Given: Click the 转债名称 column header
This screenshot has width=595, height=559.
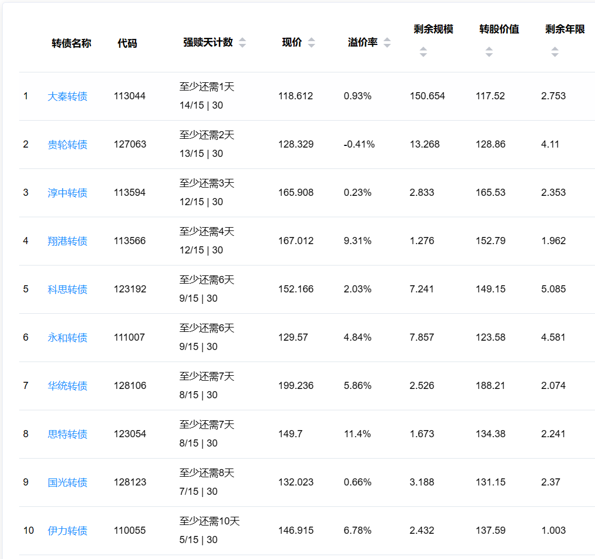Looking at the screenshot, I should 71,43.
